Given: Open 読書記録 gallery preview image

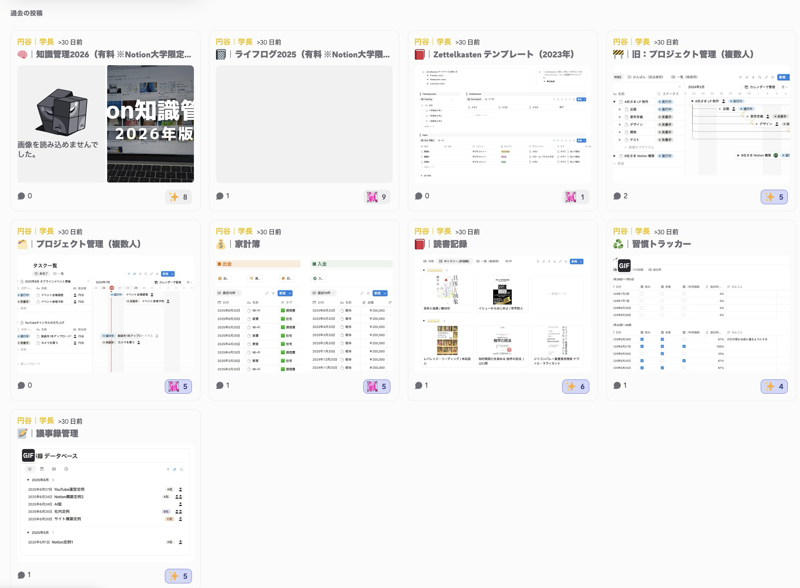Looking at the screenshot, I should coord(503,314).
